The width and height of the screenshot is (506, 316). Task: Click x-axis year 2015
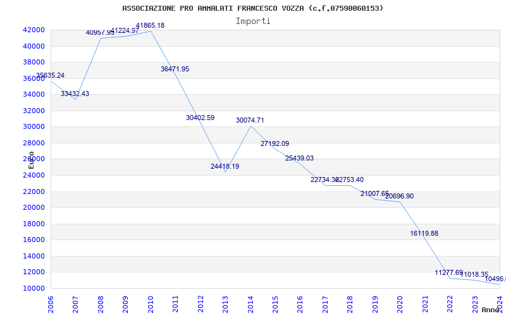coord(275,305)
